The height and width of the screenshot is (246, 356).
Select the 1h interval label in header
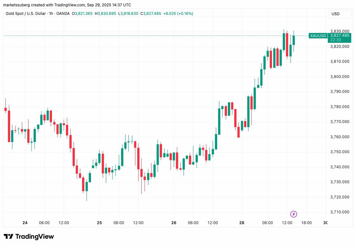(x=51, y=14)
